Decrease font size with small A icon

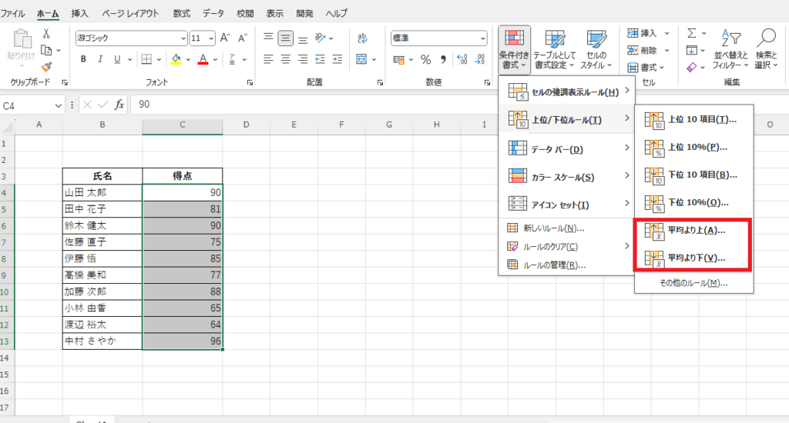243,38
